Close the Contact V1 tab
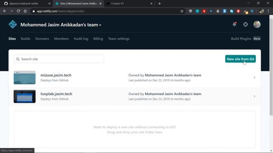 (x=151, y=3)
